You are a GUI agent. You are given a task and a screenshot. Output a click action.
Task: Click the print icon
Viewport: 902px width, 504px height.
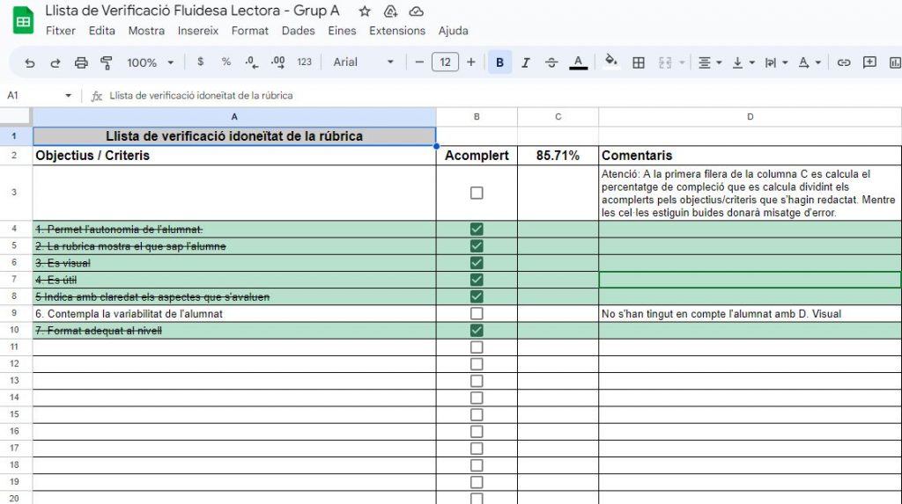click(x=81, y=62)
